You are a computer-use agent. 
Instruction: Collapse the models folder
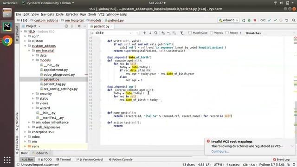pyautogui.click(x=33, y=60)
